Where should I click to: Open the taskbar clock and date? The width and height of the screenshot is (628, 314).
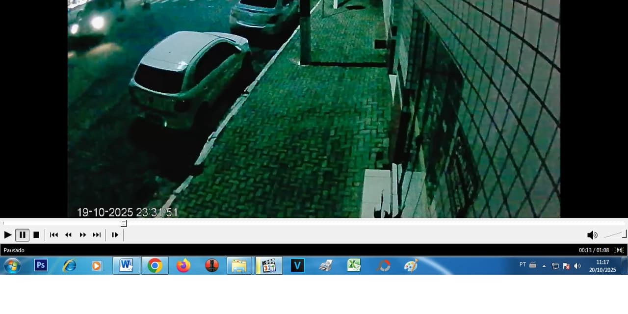pyautogui.click(x=602, y=266)
